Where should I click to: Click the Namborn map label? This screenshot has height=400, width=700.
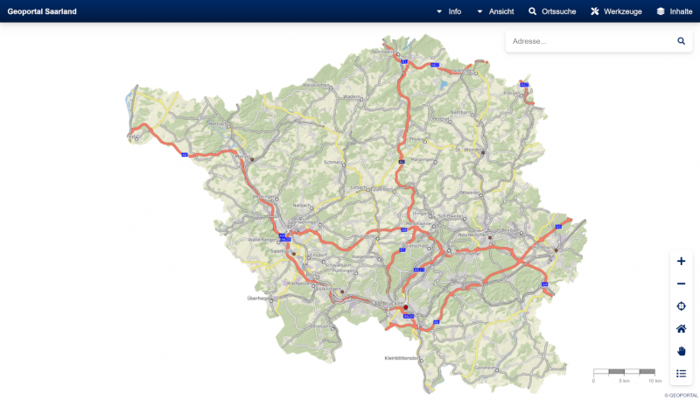point(460,113)
